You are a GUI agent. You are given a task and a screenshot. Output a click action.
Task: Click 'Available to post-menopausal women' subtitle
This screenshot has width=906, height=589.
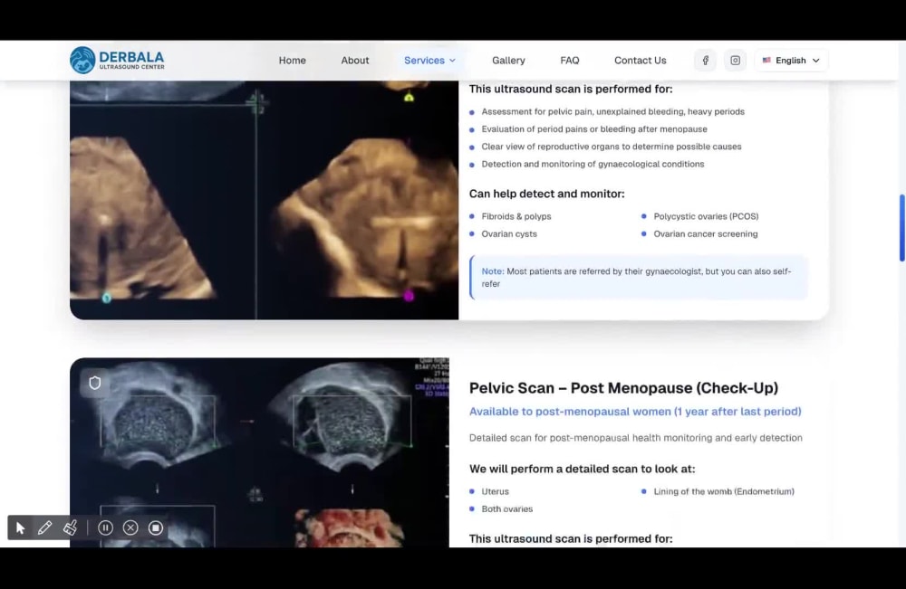(635, 412)
